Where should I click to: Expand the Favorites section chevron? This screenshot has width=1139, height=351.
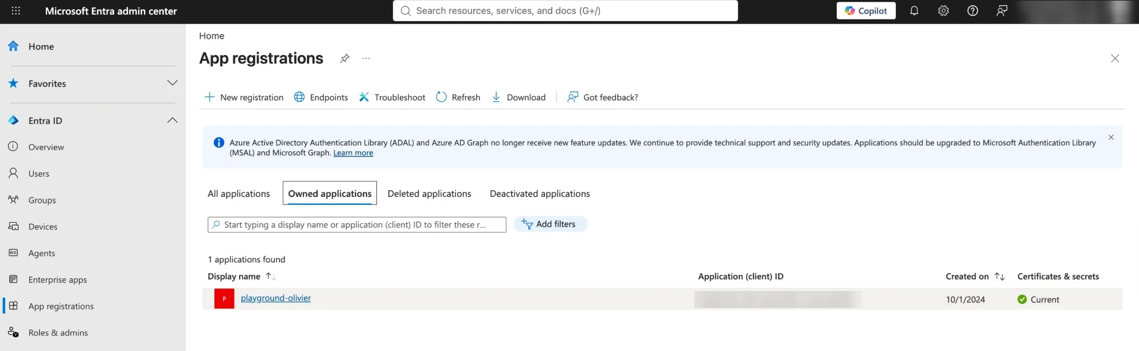172,83
